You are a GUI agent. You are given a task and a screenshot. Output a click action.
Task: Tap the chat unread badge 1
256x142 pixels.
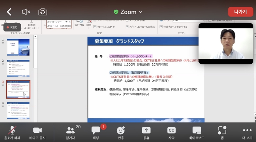(x=103, y=127)
